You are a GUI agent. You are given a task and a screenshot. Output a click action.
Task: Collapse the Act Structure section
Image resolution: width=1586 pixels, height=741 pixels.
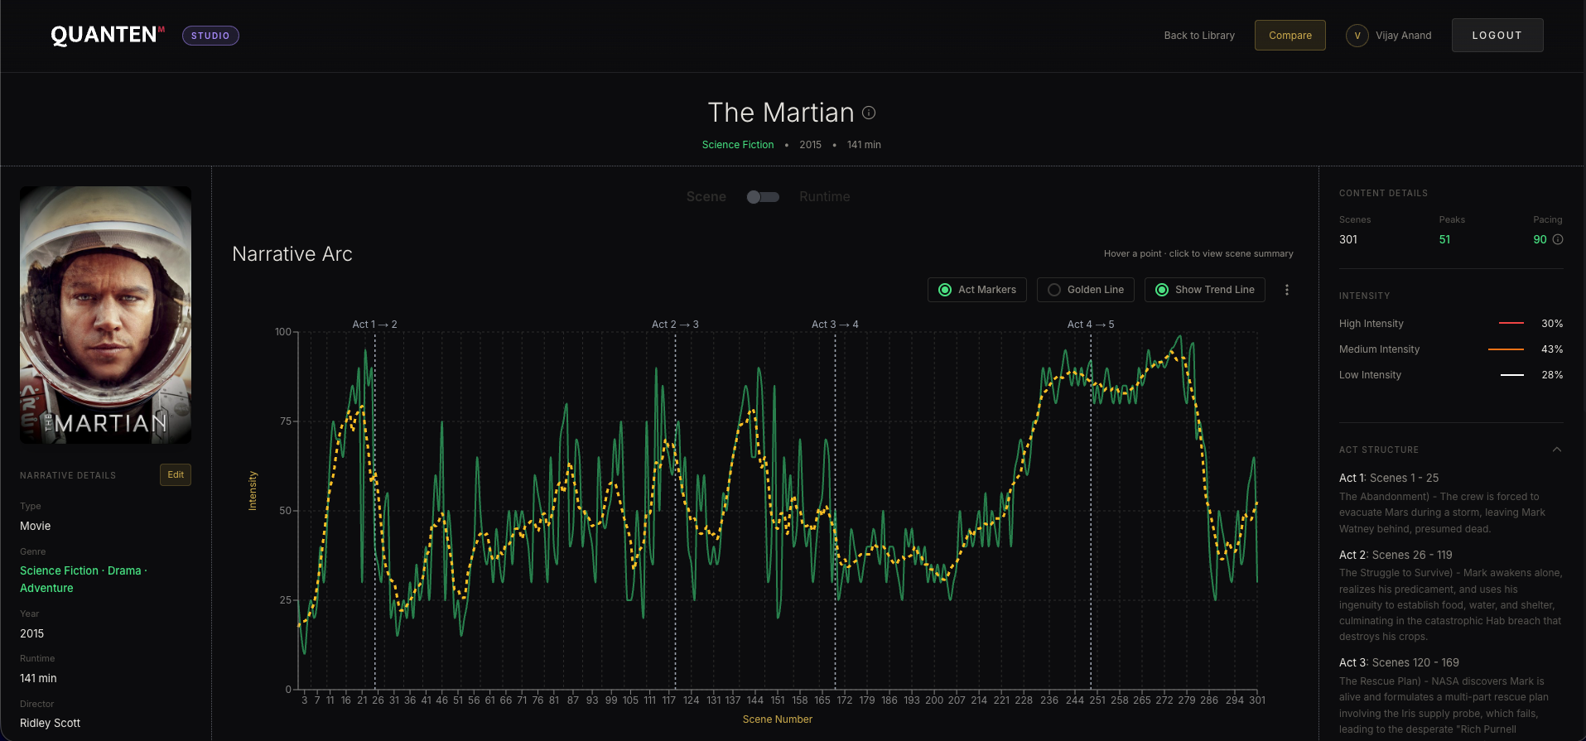click(x=1557, y=450)
